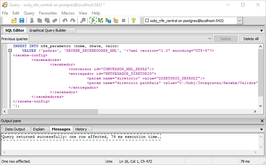Open the Favourites menu
Screen dimensions: 266x165
[x=48, y=13]
